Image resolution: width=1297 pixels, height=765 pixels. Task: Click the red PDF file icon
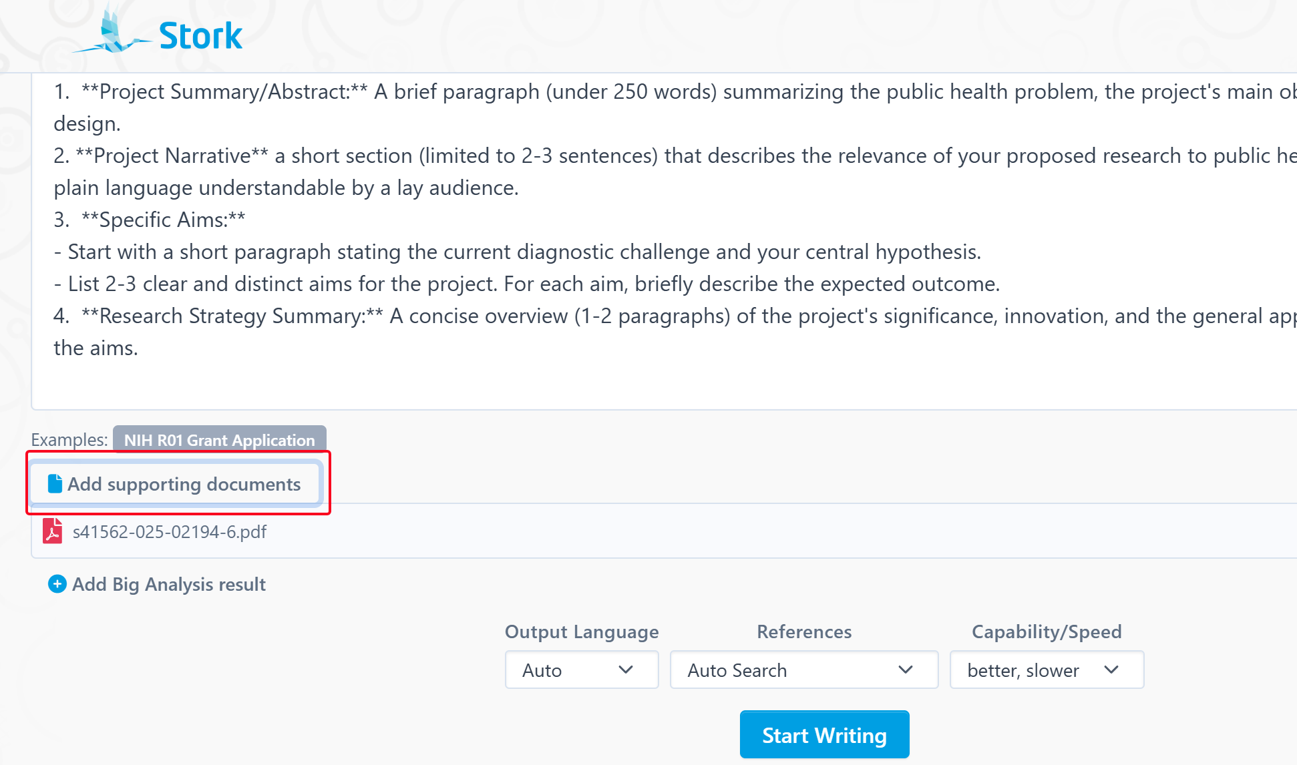52,531
